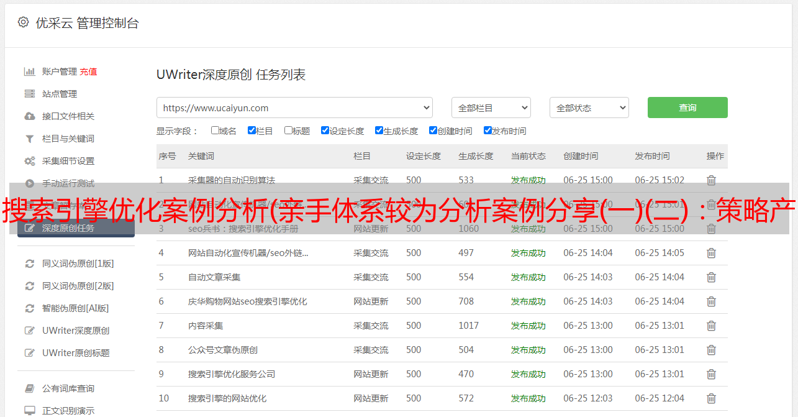The width and height of the screenshot is (798, 417).
Task: Click the gear icon beside 优采云 管理控制台
Action: pos(23,22)
